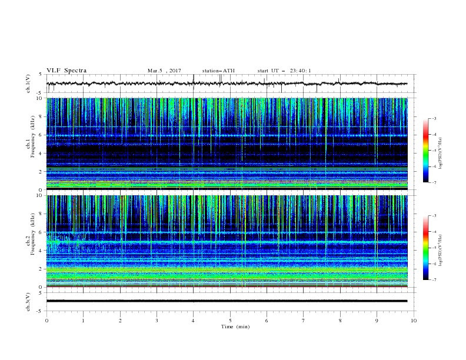Click the "9" time axis tick label
This screenshot has height=360, width=466.
[x=377, y=321]
